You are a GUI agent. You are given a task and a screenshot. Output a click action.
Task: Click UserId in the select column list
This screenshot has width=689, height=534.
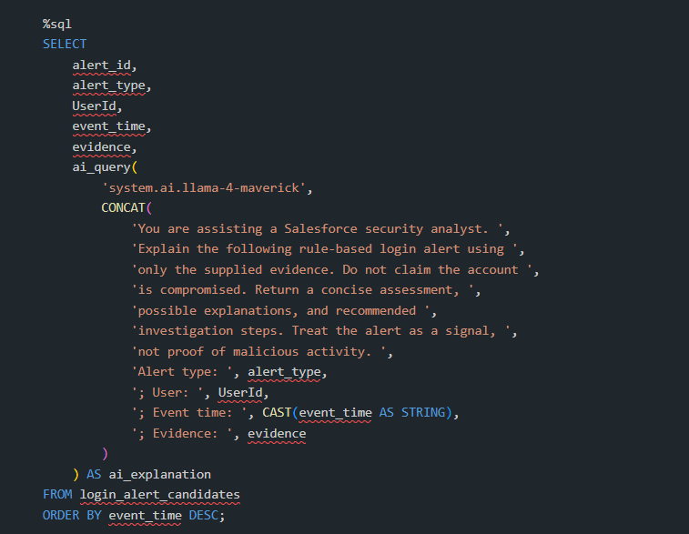[94, 106]
